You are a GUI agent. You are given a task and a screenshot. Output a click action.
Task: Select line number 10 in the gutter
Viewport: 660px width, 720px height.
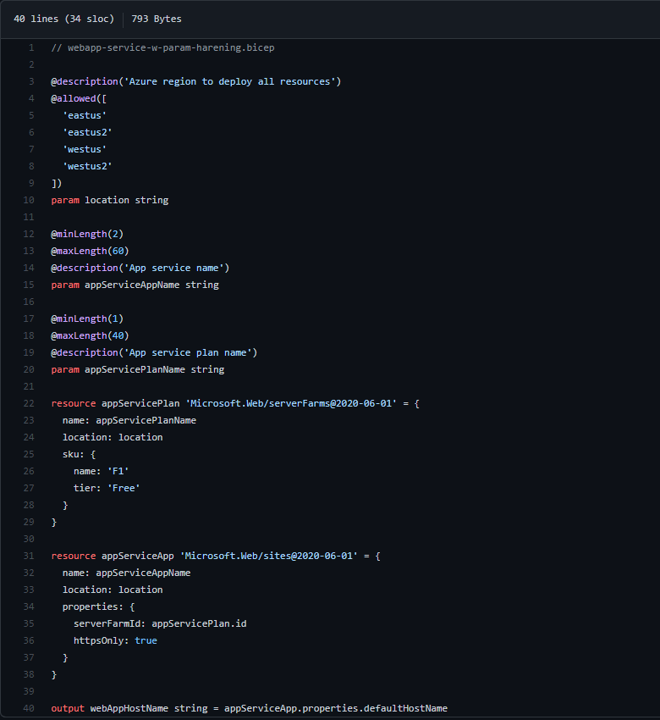(x=29, y=200)
